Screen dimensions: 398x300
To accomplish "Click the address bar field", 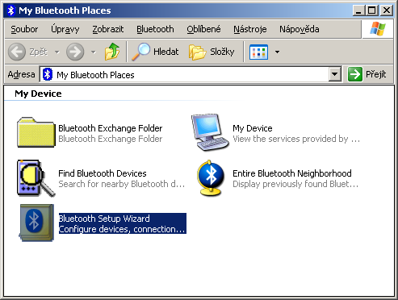I will click(191, 74).
